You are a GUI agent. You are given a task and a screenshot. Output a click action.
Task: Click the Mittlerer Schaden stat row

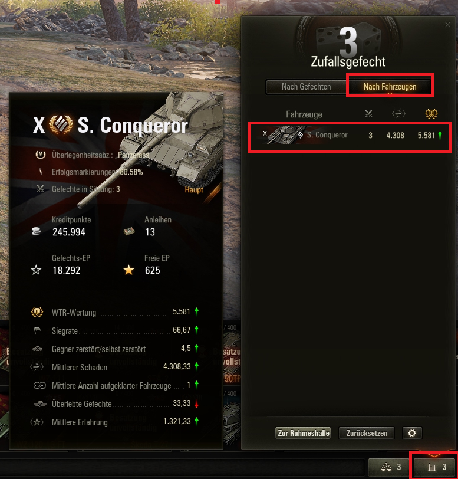pyautogui.click(x=114, y=367)
